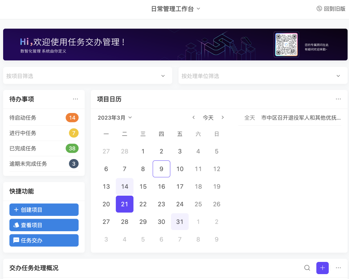Screen dimensions: 349x279
Task: Open the 2023年3月 month selector
Action: (115, 118)
